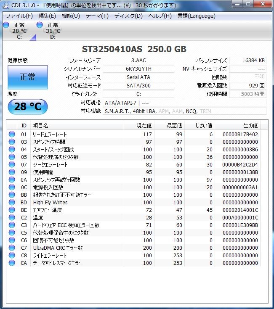This screenshot has width=274, height=309.
Task: Click the raw value 00000B42C2D4
Action: pos(240,164)
